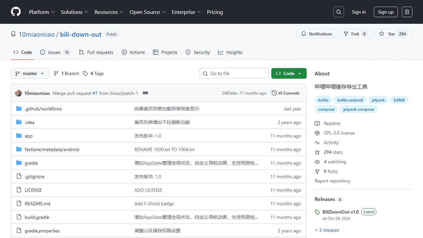Click the GitHub logo icon
Viewport: 423px width, 238px height.
point(16,12)
